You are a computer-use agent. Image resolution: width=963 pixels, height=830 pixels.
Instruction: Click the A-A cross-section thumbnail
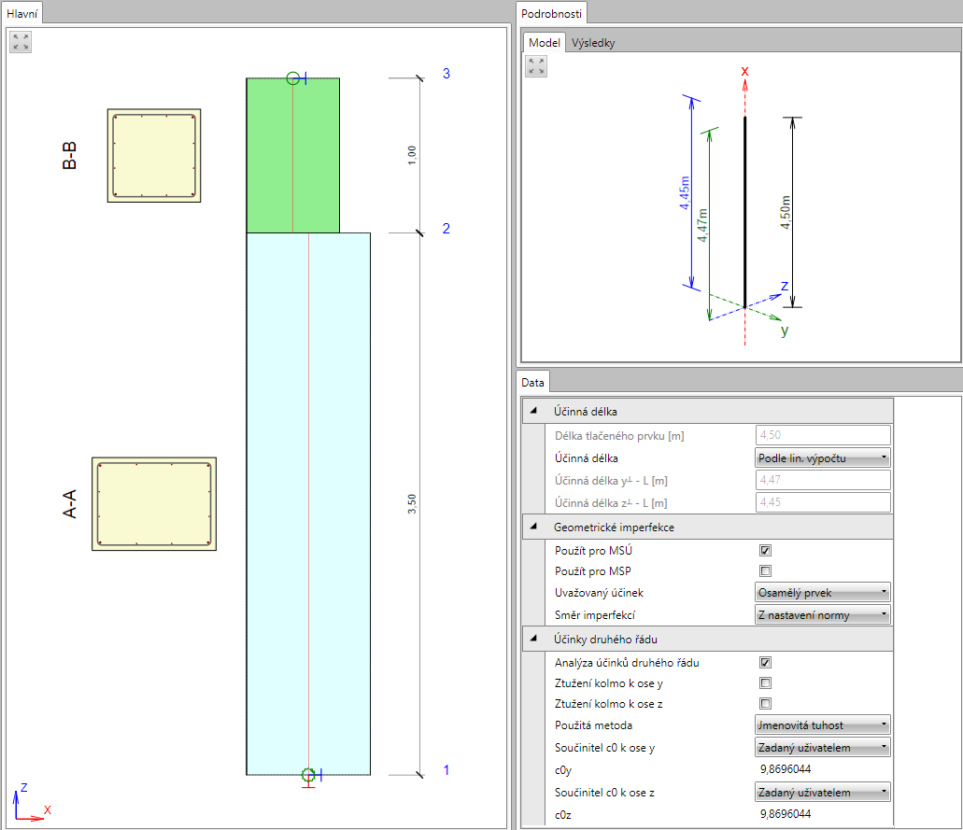(x=154, y=504)
